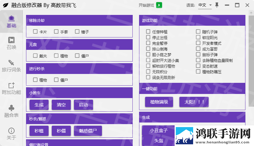
Task: Check 去除植物血量限制 option
Action: coord(198,60)
